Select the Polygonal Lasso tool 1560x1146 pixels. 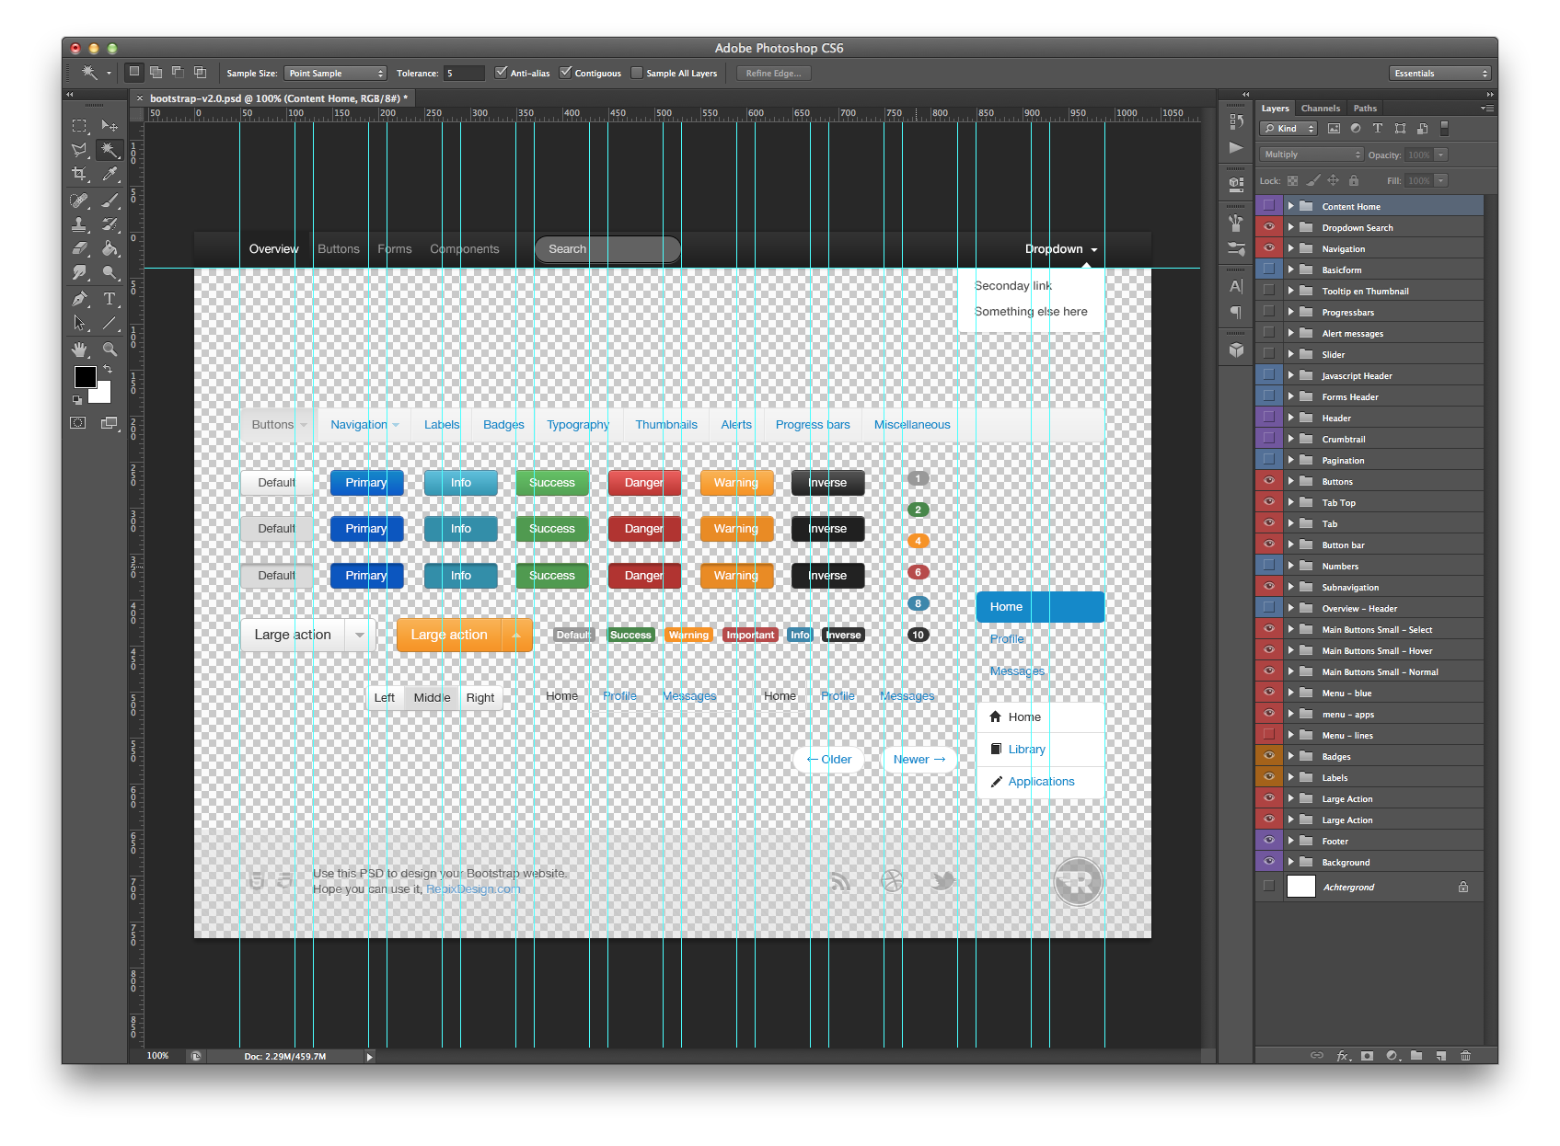point(80,149)
